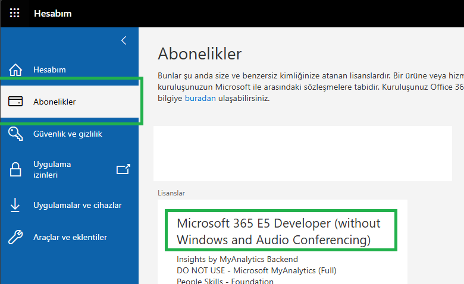
Task: Click the Uygulamalar ve cihazlar download icon
Action: [15, 205]
